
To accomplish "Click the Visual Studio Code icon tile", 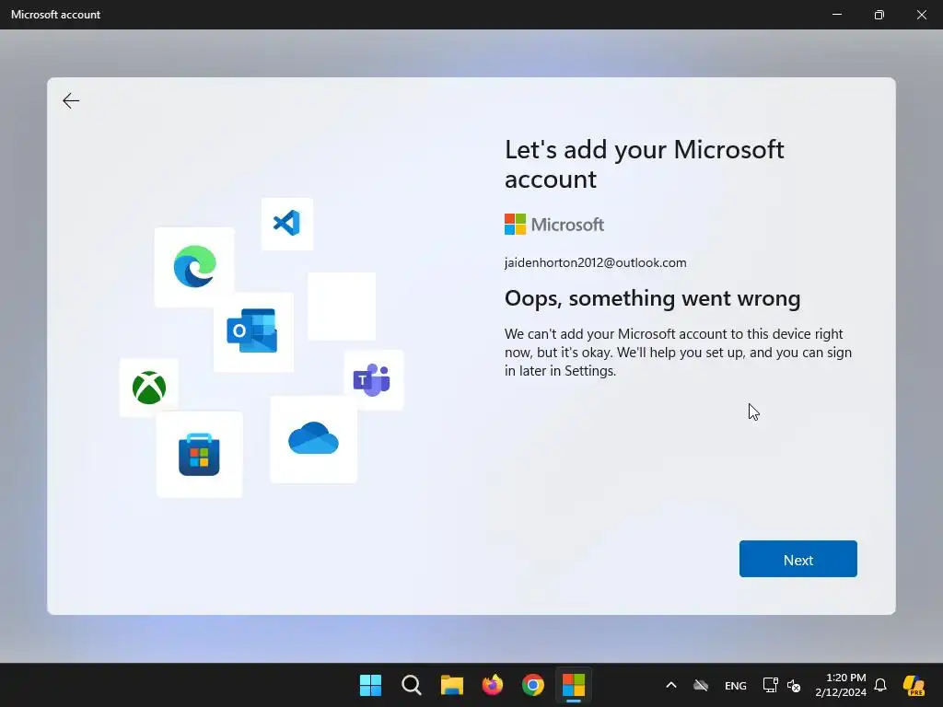I will coord(287,224).
